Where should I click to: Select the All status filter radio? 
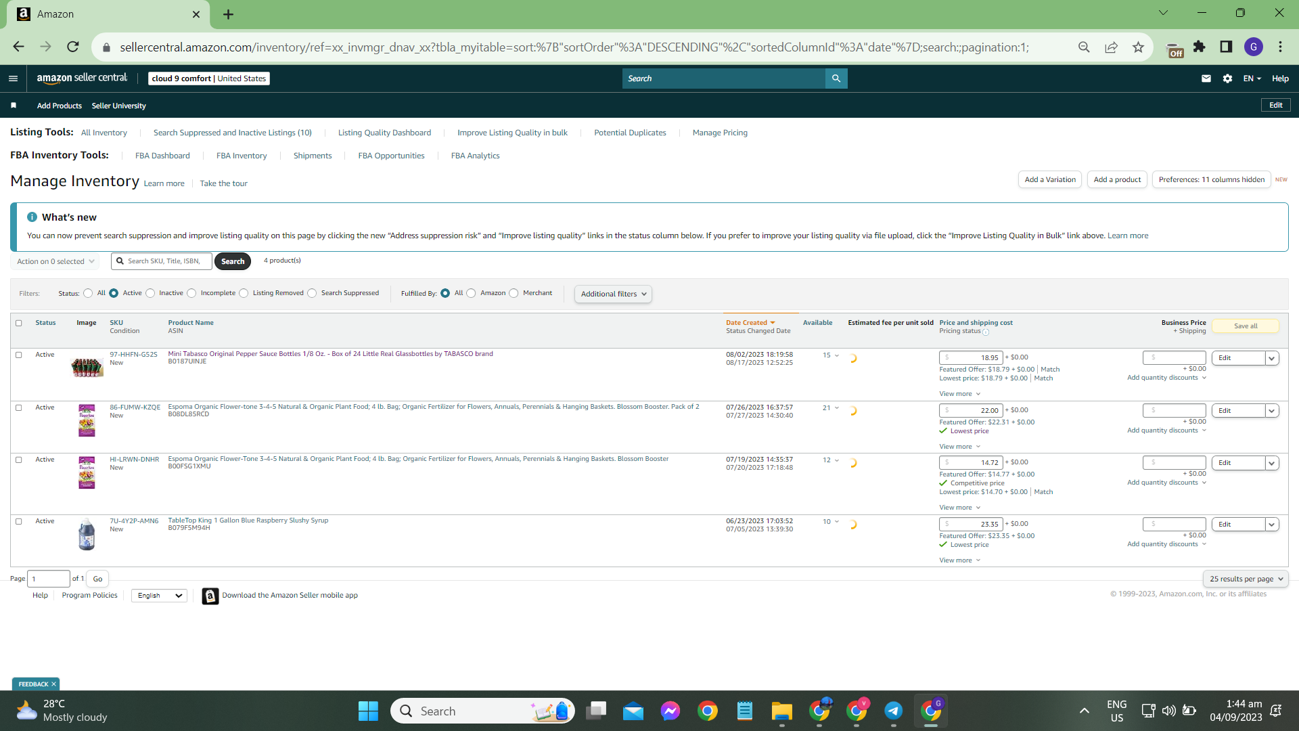[88, 294]
